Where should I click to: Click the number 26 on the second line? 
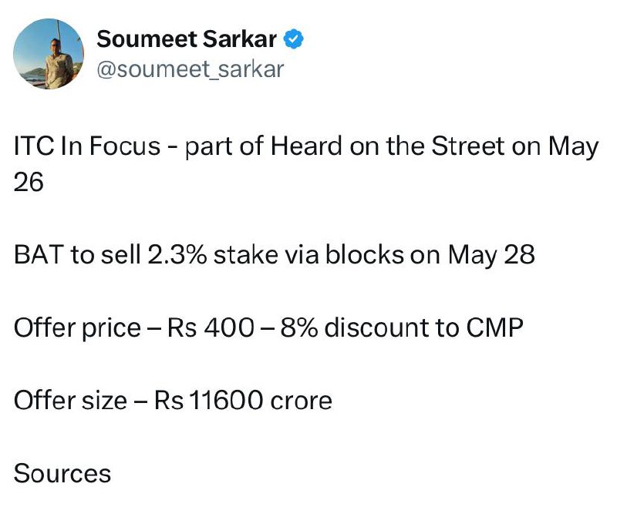point(29,183)
